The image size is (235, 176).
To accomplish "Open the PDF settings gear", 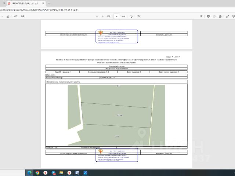I will (x=234, y=16).
